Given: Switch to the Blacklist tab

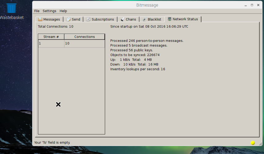Looking at the screenshot, I should point(152,19).
